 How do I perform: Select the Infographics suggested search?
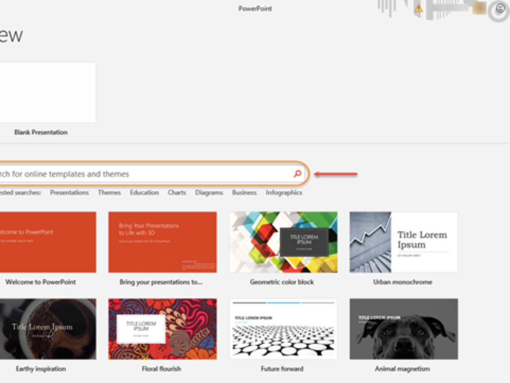pos(284,192)
